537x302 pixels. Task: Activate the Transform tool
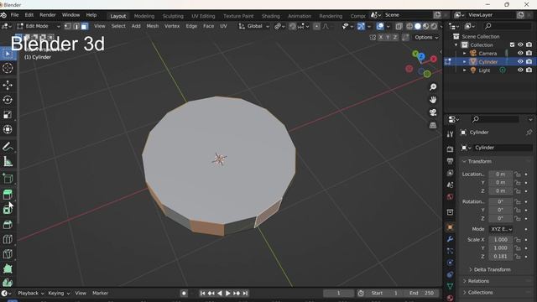(8, 129)
